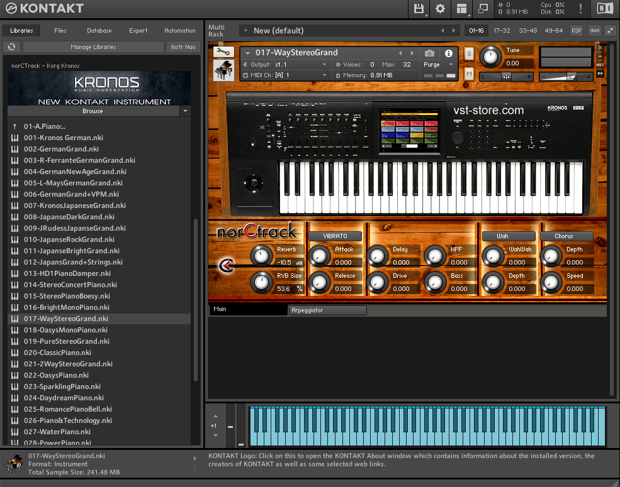Click the Reverb knob

261,256
